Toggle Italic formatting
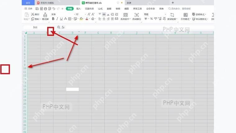This screenshot has width=236, height=133. click(57, 19)
